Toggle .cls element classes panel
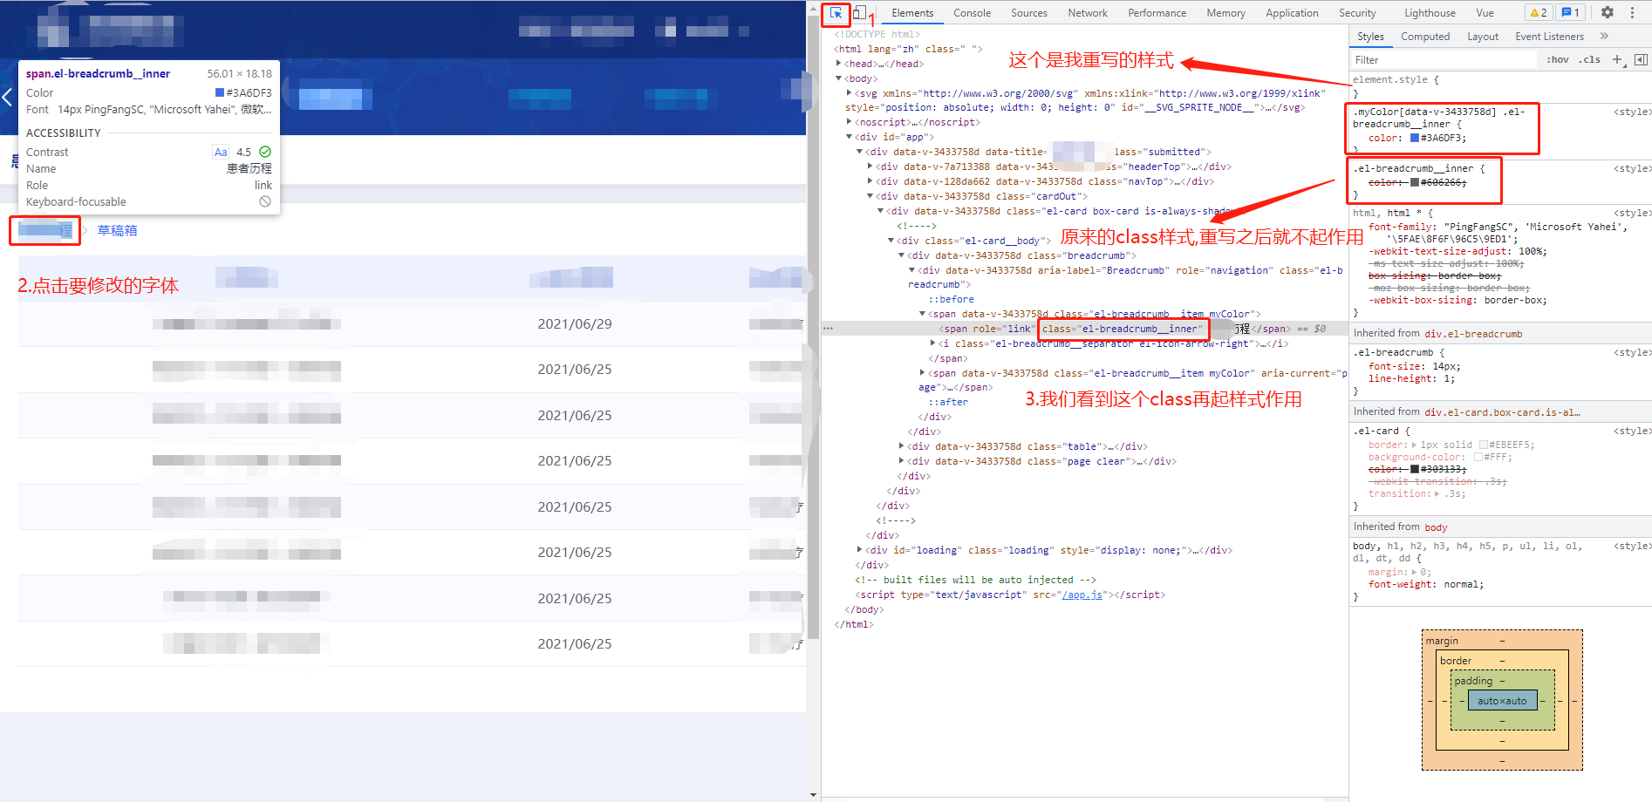Screen dimensions: 1652x802 click(1589, 59)
